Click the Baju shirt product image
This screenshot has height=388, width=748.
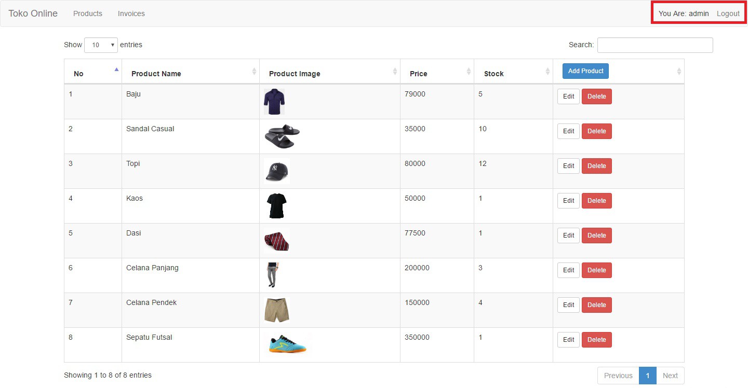274,102
